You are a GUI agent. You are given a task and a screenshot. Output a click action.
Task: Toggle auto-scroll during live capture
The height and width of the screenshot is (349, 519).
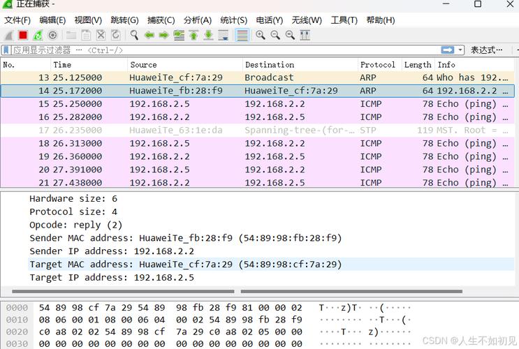click(224, 35)
